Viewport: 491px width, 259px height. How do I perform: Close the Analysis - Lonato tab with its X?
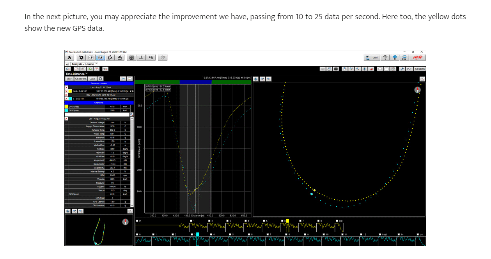(x=97, y=64)
